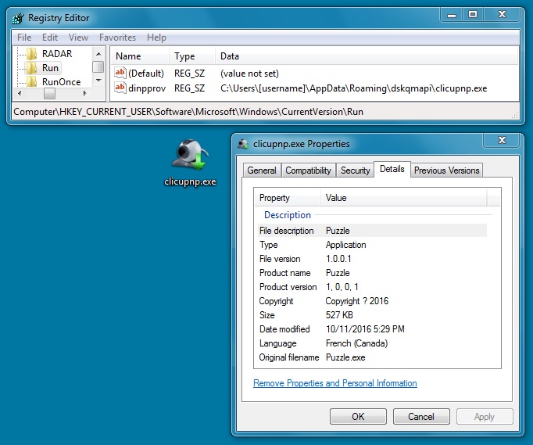Select the Run folder icon in tree
The image size is (533, 445).
pyautogui.click(x=32, y=68)
